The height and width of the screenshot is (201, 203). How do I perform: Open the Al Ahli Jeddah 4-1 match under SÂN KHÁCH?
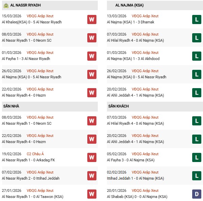(135, 142)
